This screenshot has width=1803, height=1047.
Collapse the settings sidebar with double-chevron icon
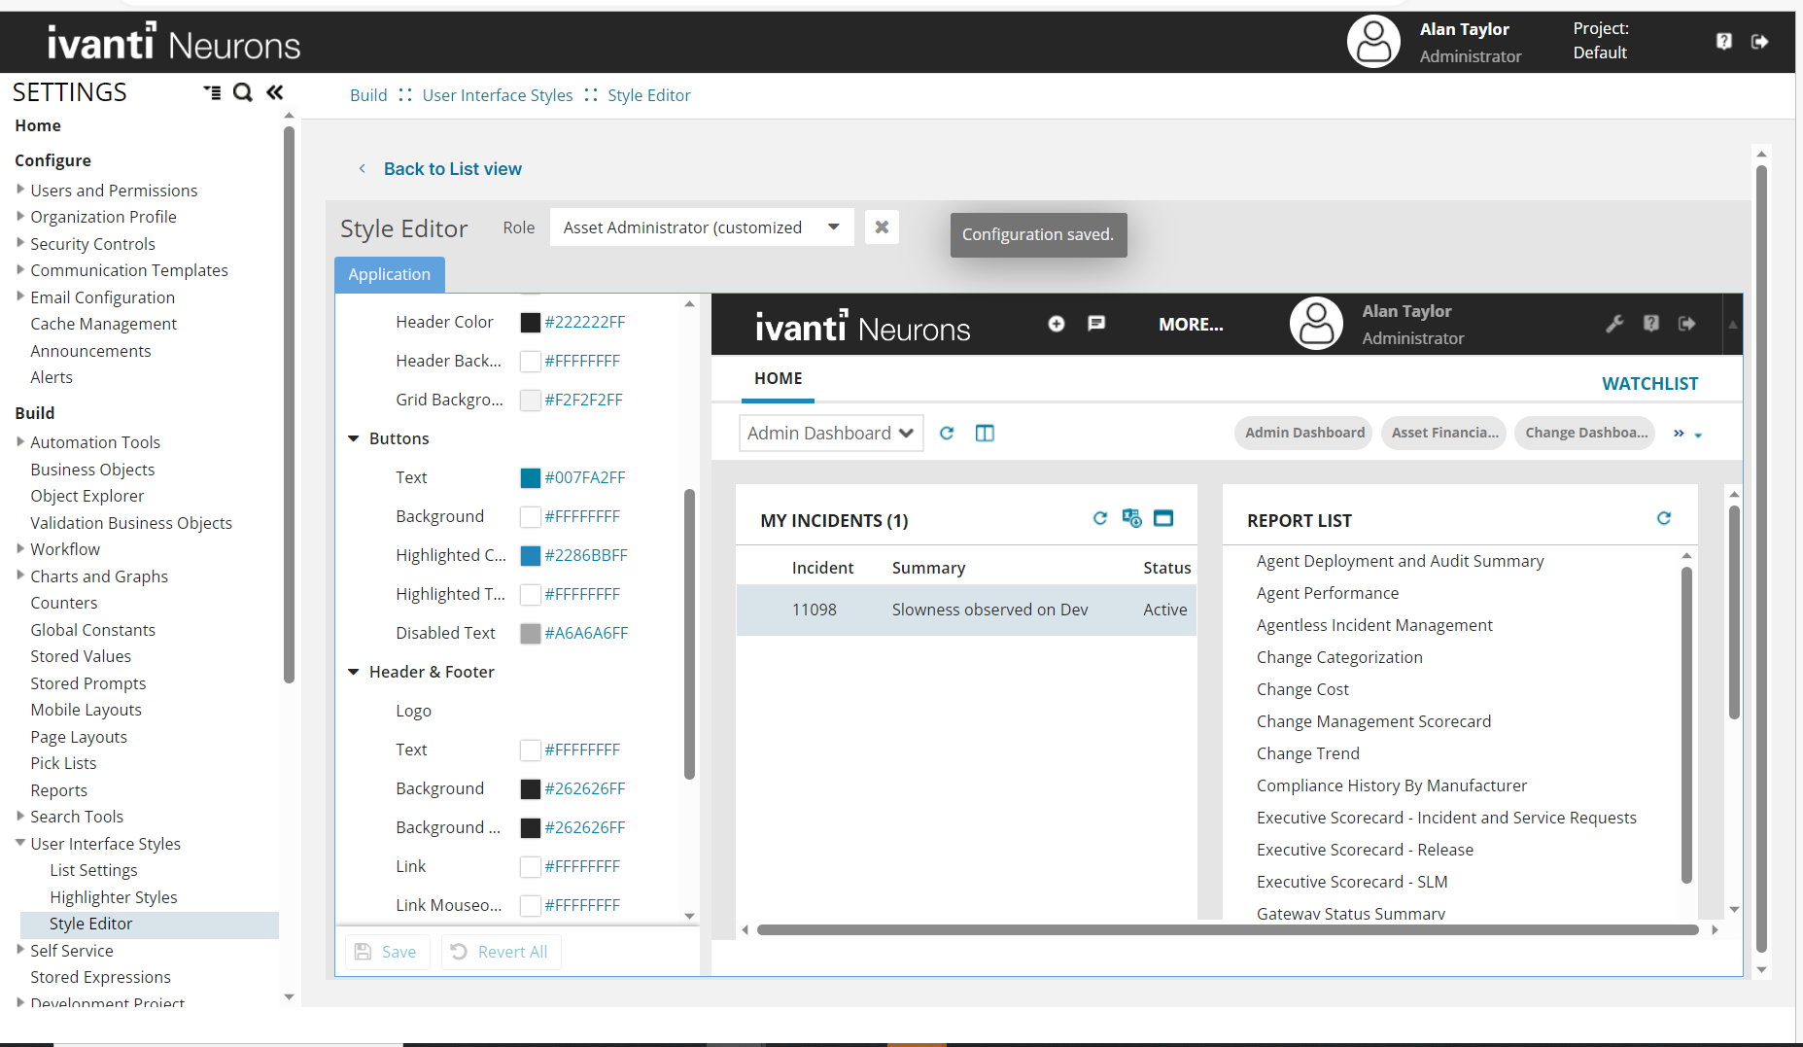pos(275,92)
